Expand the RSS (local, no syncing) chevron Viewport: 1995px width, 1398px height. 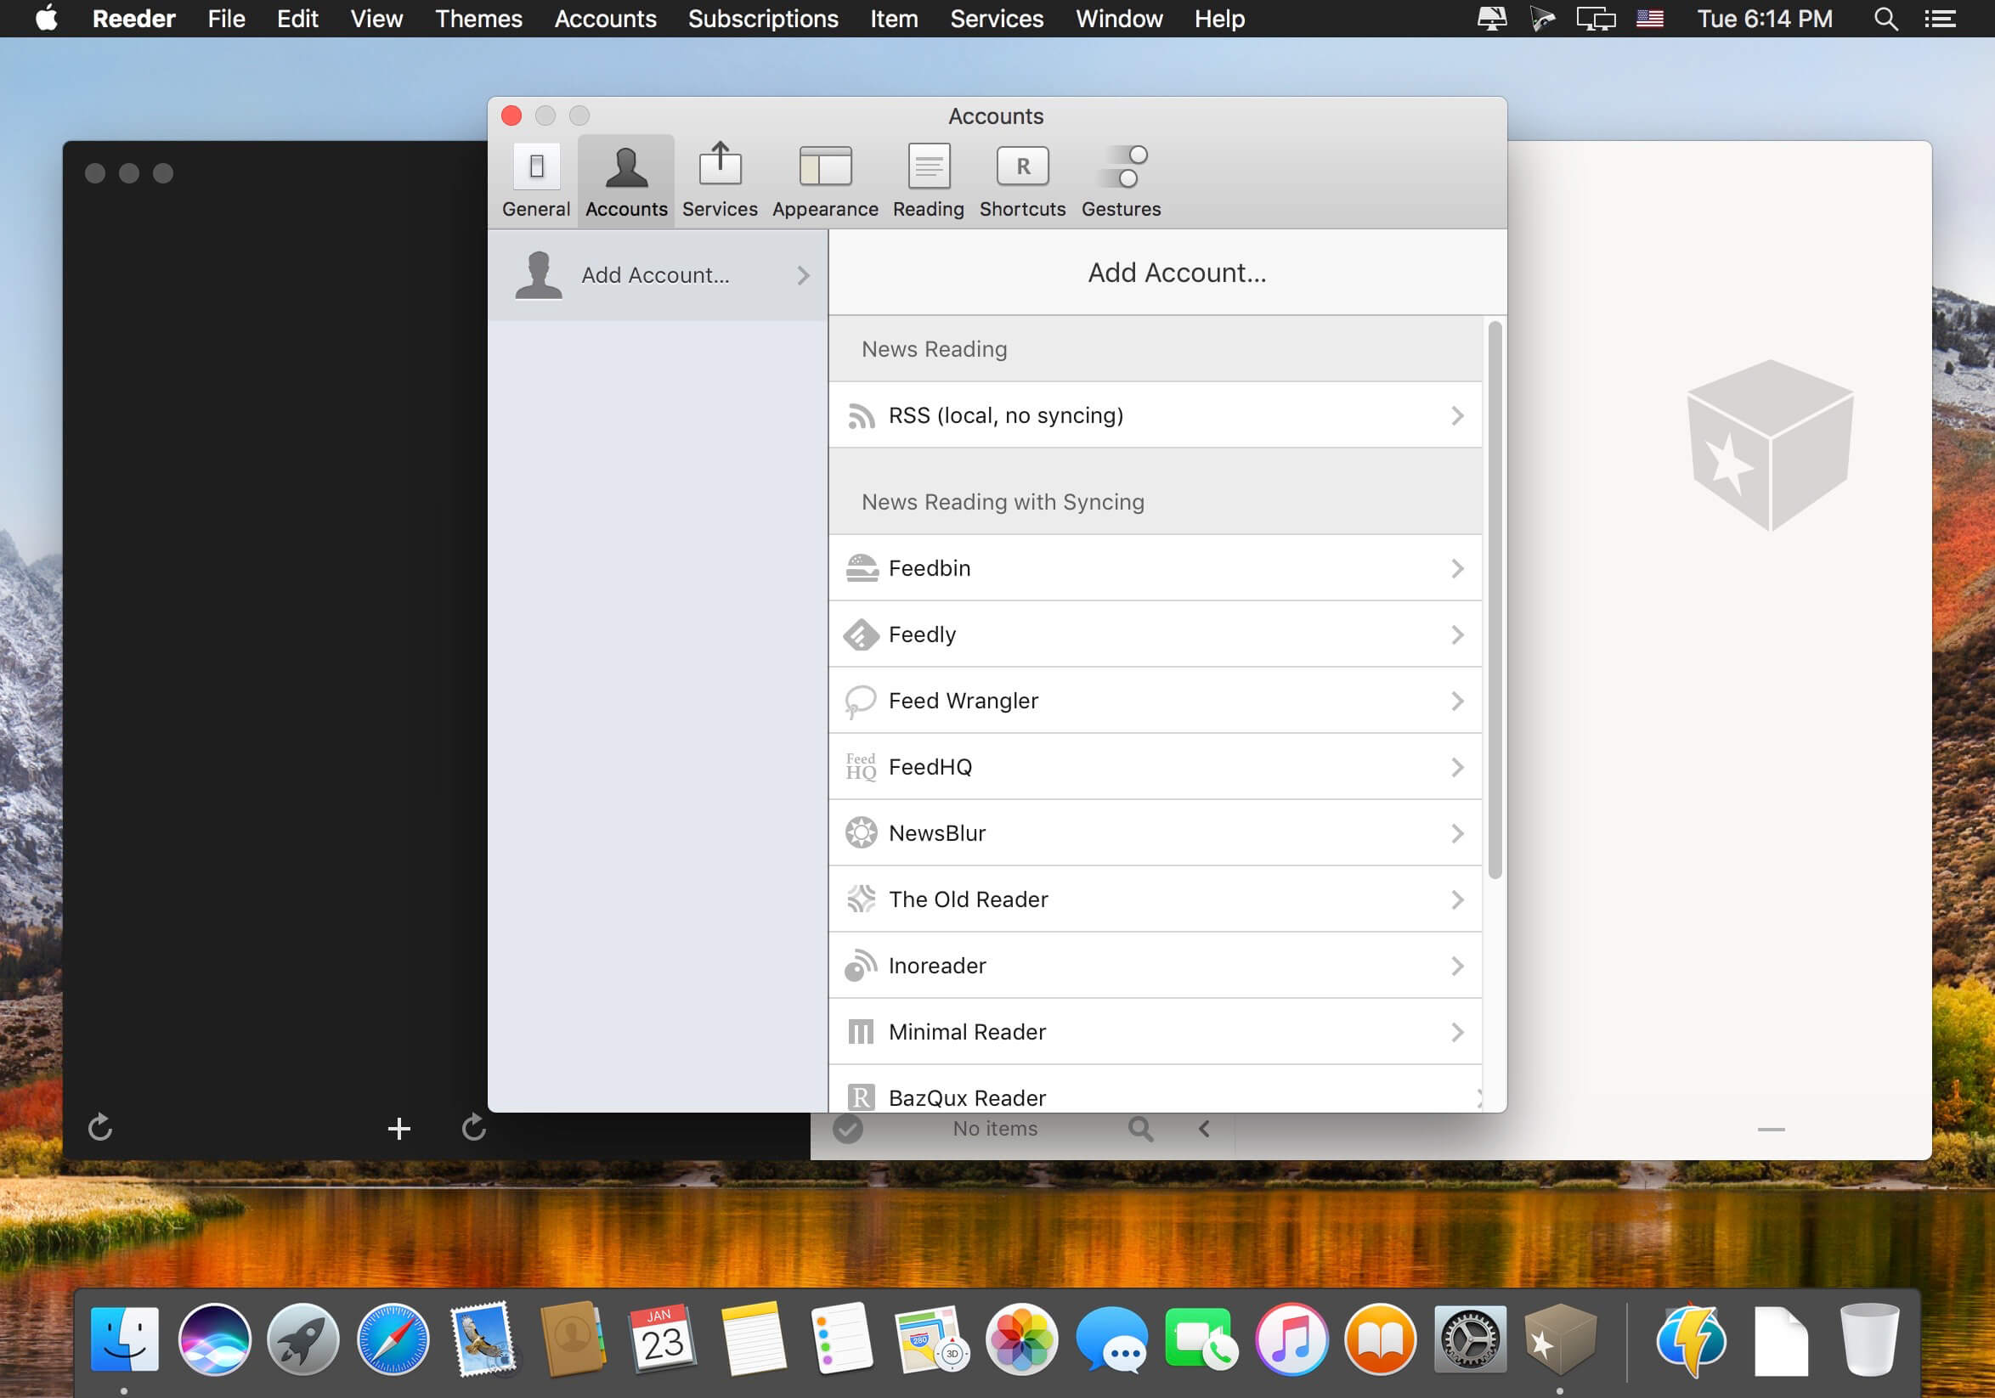pos(1457,416)
